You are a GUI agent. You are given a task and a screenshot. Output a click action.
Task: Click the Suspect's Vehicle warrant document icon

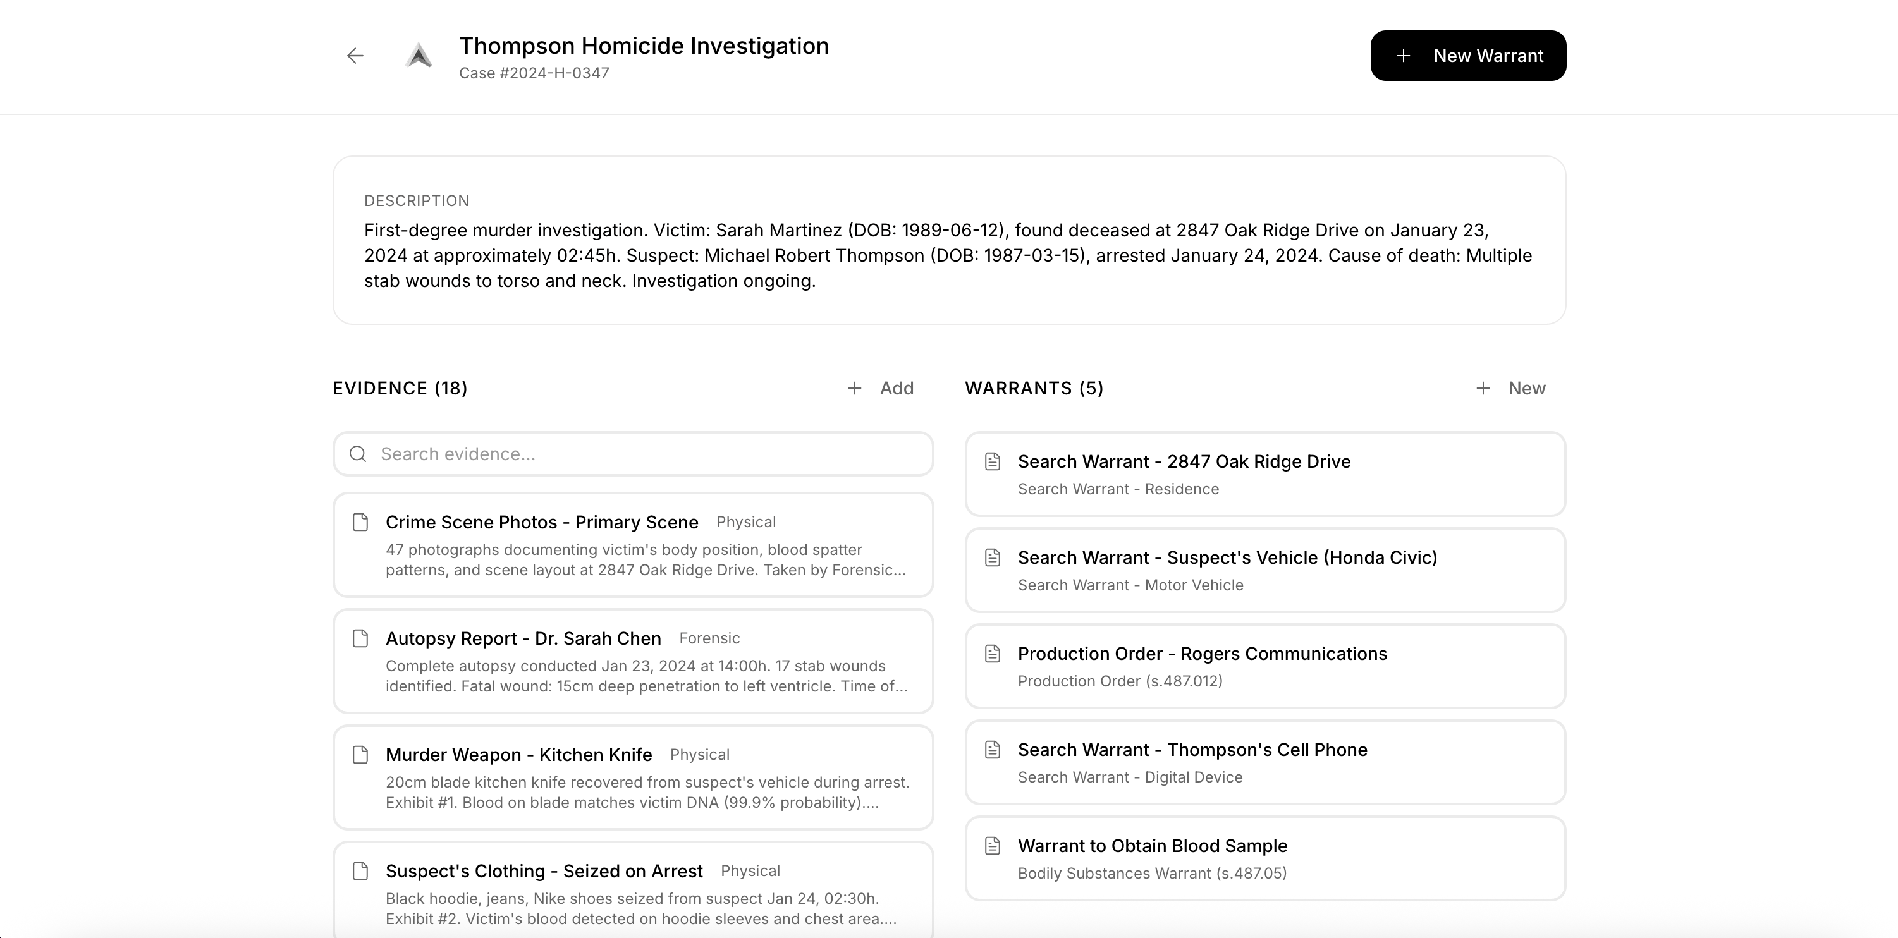coord(993,557)
